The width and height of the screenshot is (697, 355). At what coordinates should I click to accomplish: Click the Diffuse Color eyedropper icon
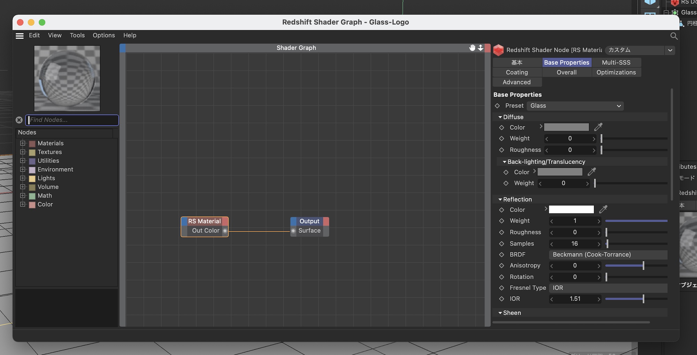coord(598,127)
